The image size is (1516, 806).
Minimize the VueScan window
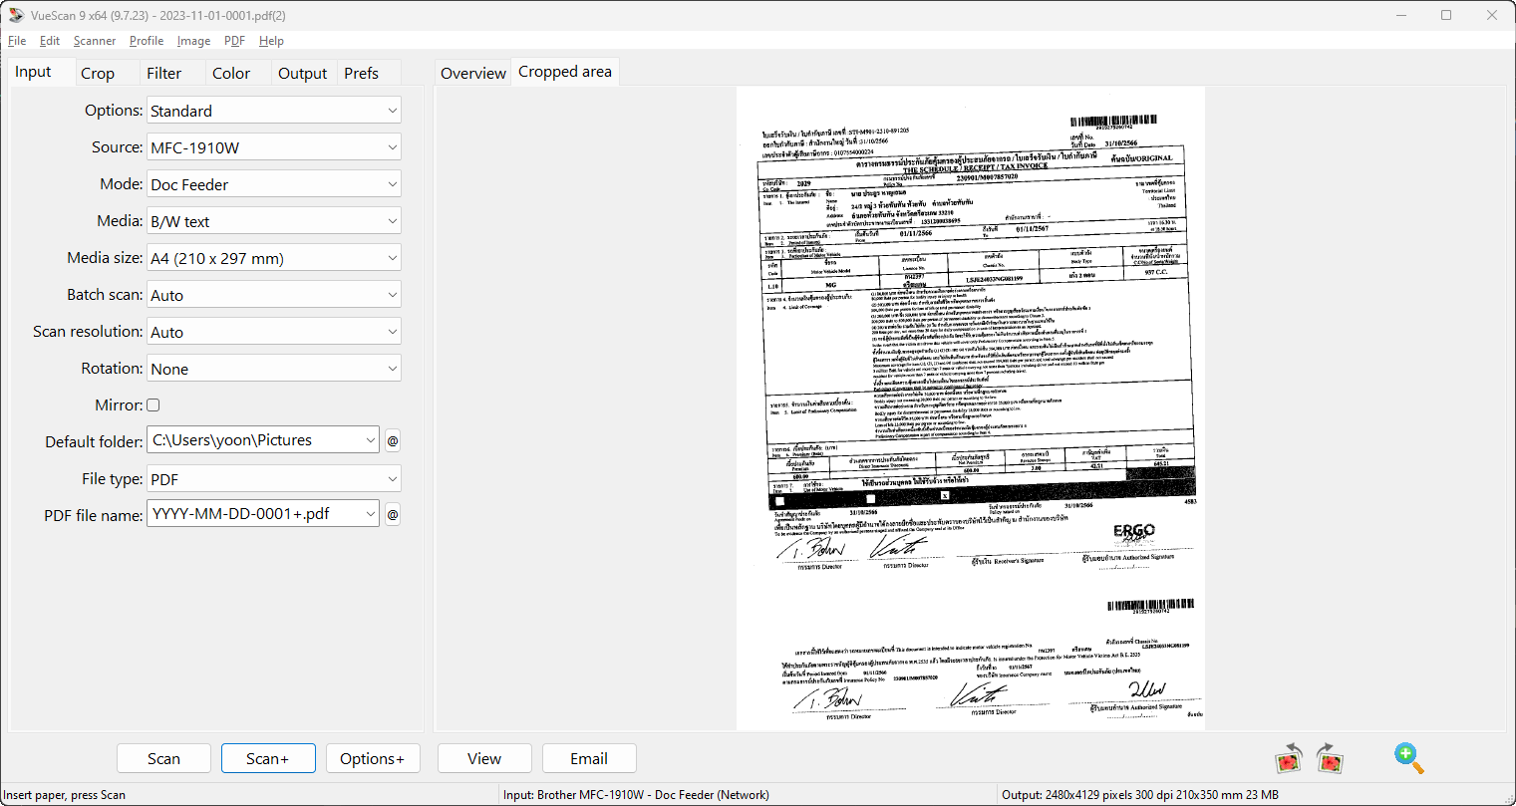(1400, 15)
